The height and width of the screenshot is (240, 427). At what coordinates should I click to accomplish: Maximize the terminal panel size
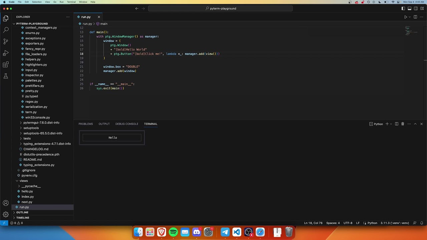point(415,124)
